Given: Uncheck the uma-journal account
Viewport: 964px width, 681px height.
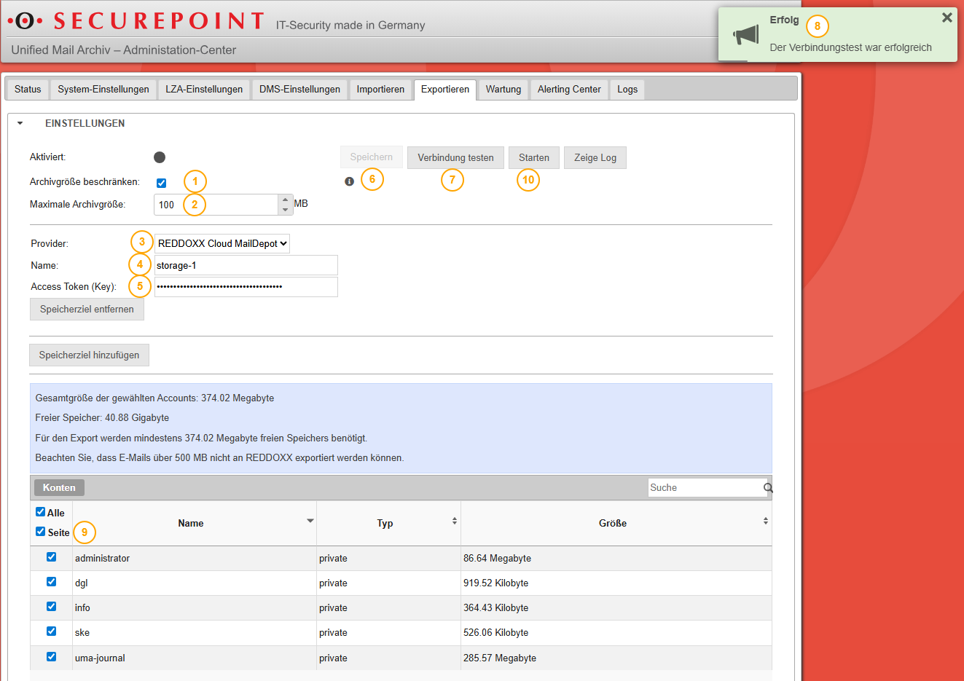Looking at the screenshot, I should (x=51, y=657).
